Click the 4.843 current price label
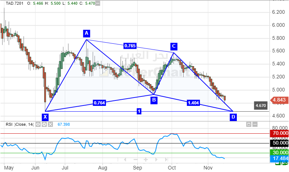This screenshot has height=172, width=289. pos(279,100)
